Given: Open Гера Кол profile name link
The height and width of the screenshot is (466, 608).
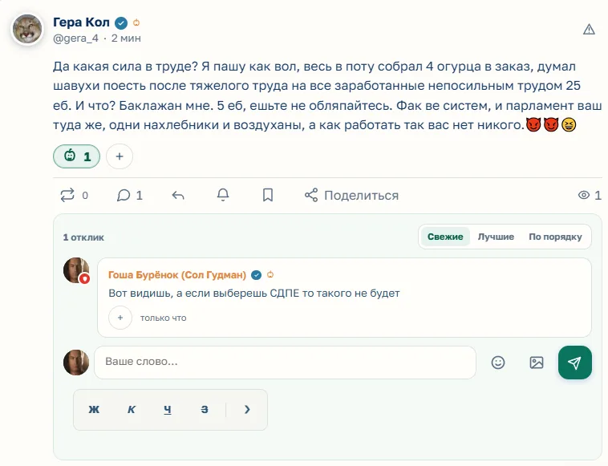Looking at the screenshot, I should tap(82, 22).
